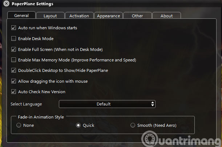
Task: Uncheck Auto run when Windows starts
Action: coord(13,28)
